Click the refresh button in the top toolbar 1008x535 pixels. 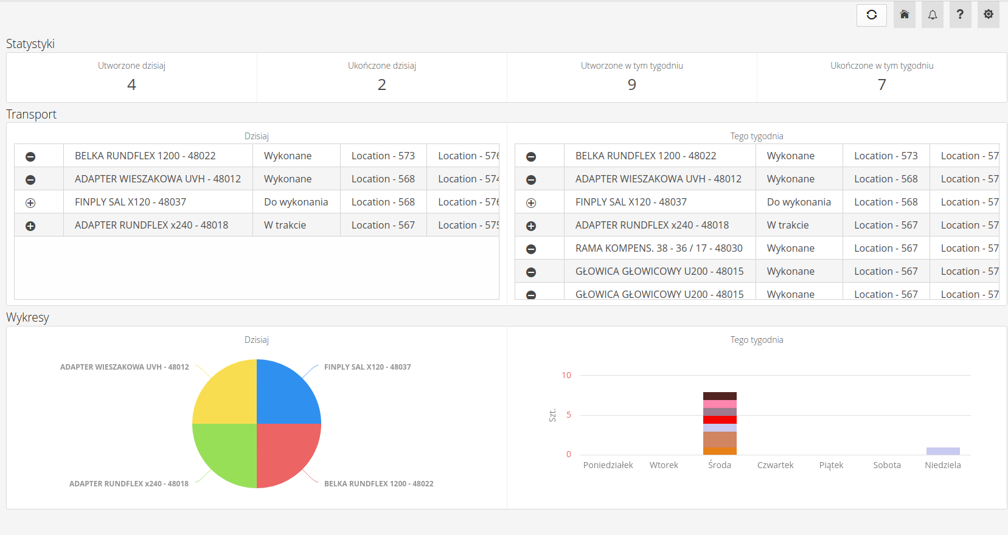click(x=871, y=15)
